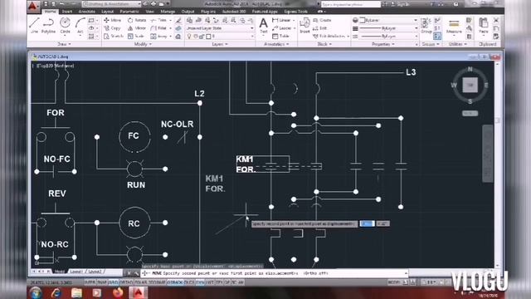Open the AutoCAD application menu button
The height and width of the screenshot is (299, 531).
(33, 6)
